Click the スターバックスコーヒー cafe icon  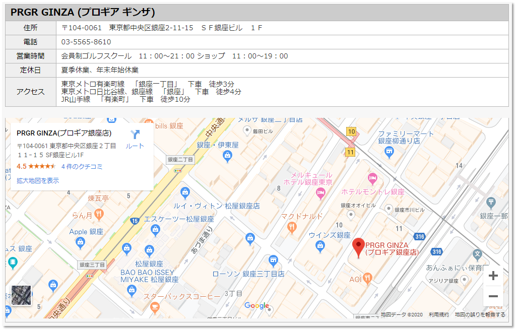click(155, 308)
